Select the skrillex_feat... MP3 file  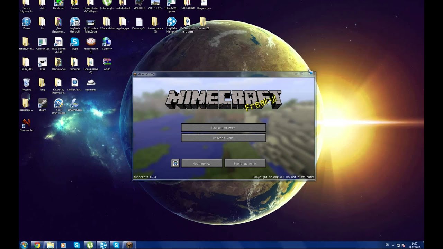click(x=75, y=84)
